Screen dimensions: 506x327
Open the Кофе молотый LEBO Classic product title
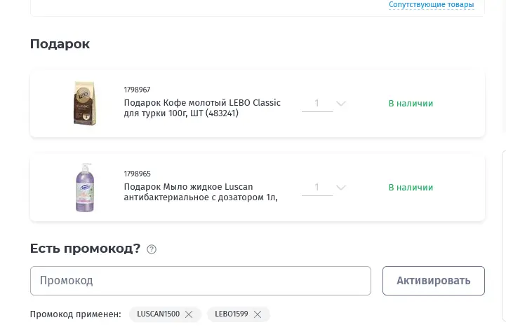(202, 108)
